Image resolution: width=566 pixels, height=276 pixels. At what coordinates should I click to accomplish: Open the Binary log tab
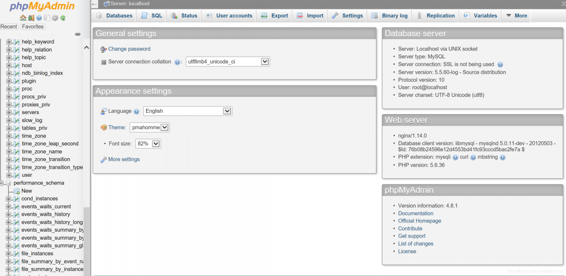(x=390, y=15)
